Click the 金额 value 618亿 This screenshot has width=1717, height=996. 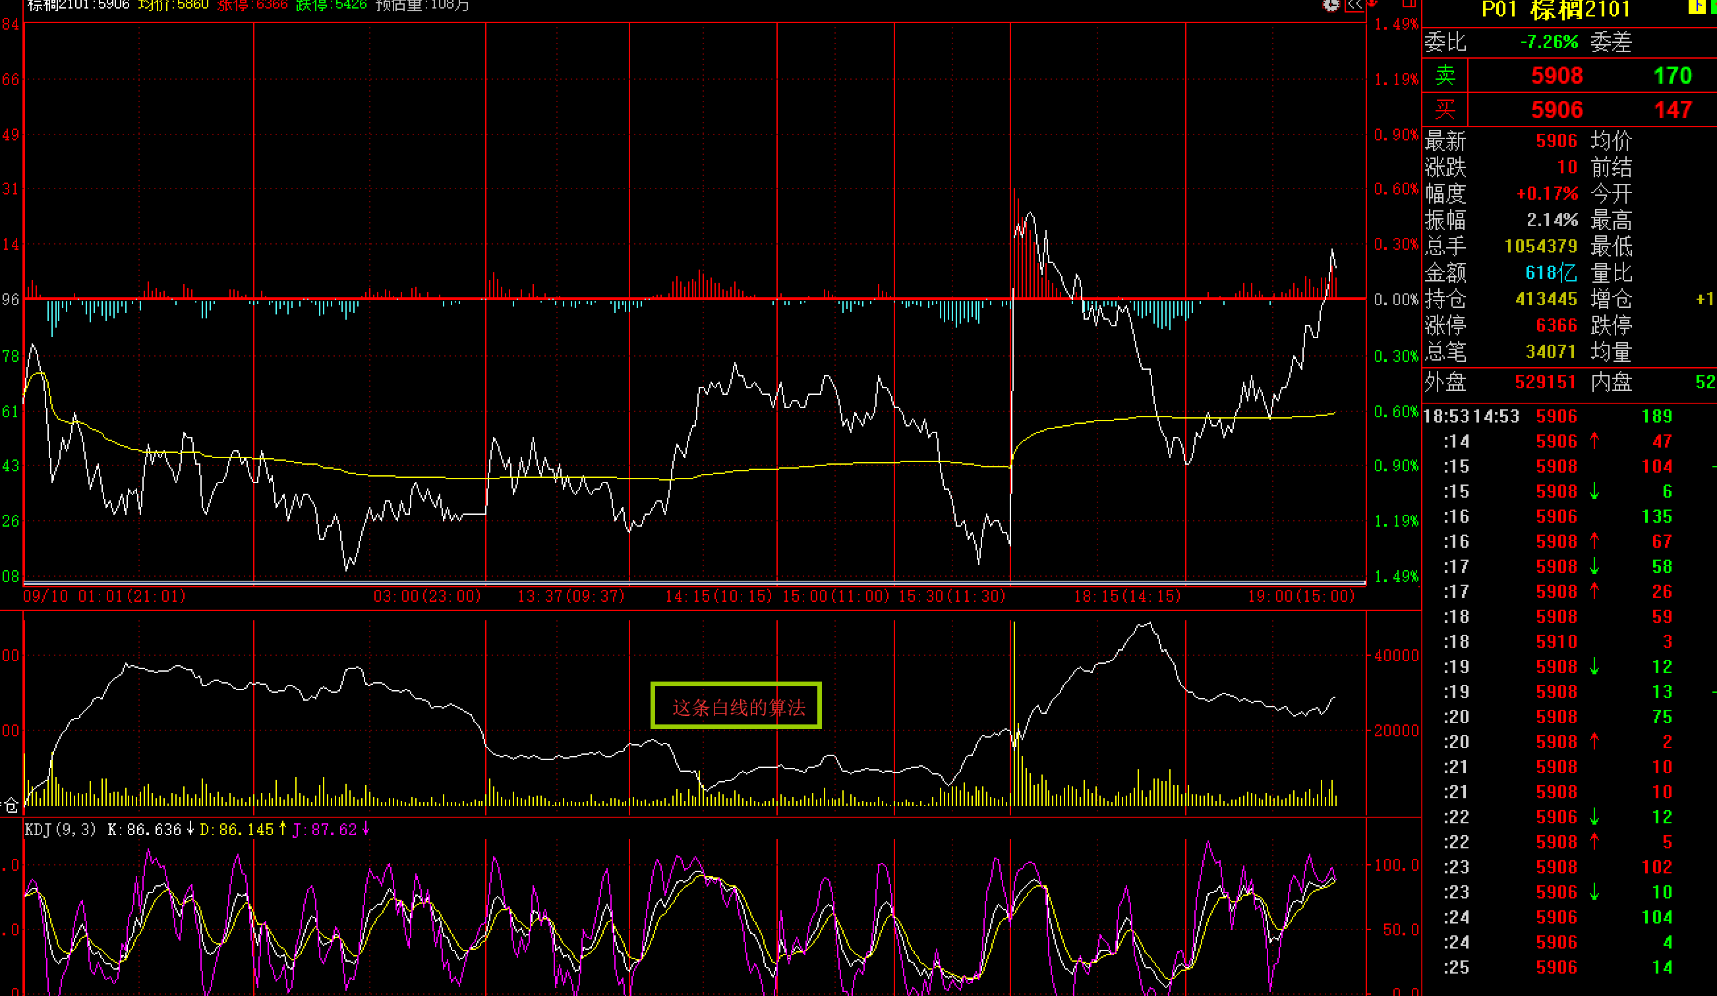tap(1551, 272)
